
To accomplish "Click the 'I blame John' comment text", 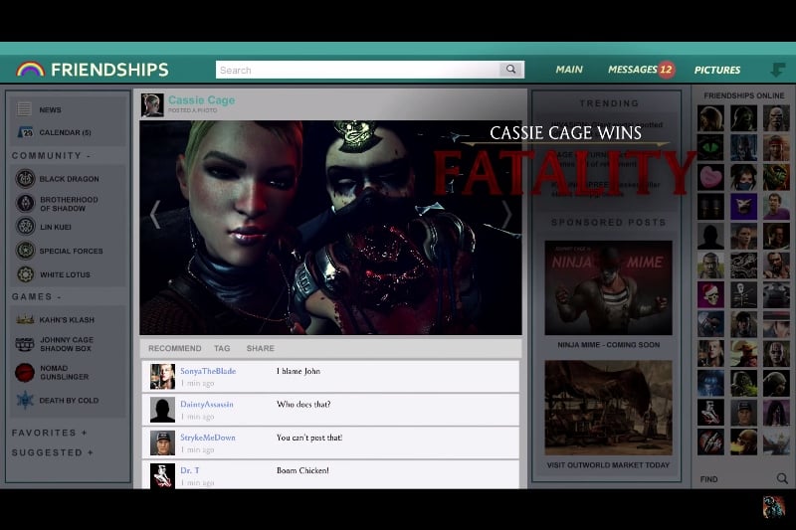I will pos(298,371).
